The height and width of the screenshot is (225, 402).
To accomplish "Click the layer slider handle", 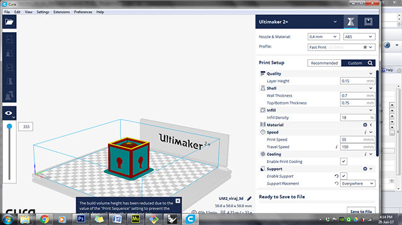I will (x=9, y=126).
